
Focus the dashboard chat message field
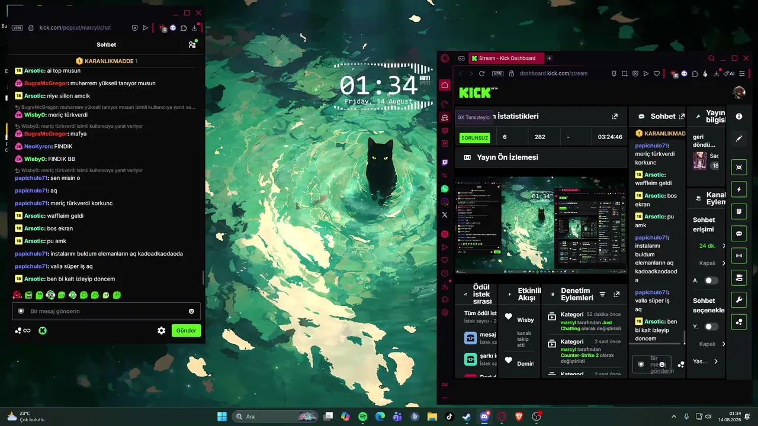click(653, 364)
